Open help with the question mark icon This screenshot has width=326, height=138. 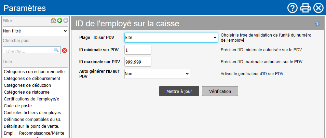(292, 8)
